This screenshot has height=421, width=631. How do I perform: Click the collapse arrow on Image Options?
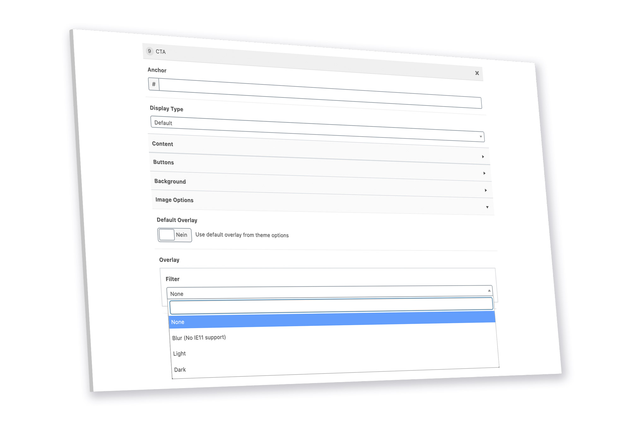(x=487, y=207)
